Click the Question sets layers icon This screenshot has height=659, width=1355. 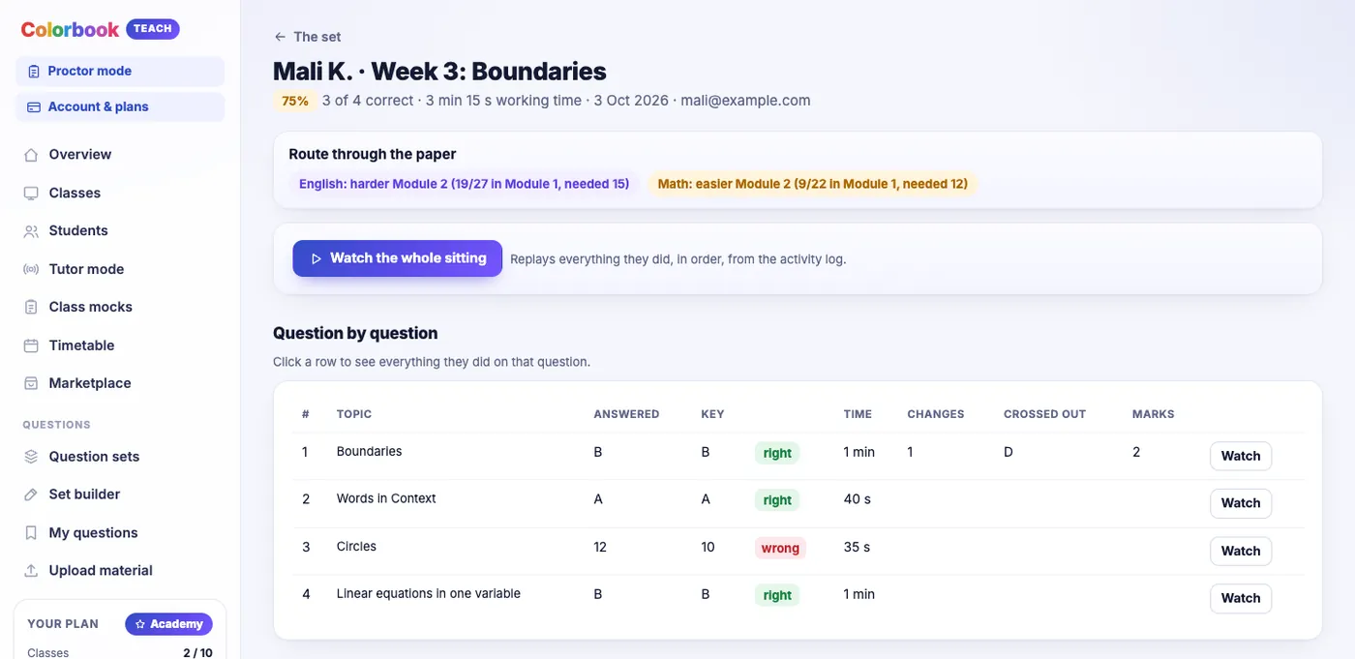[x=31, y=457]
